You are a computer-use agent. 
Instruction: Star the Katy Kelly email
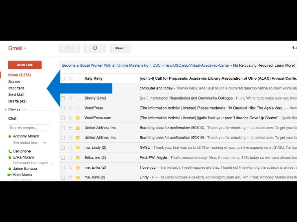tap(70, 78)
